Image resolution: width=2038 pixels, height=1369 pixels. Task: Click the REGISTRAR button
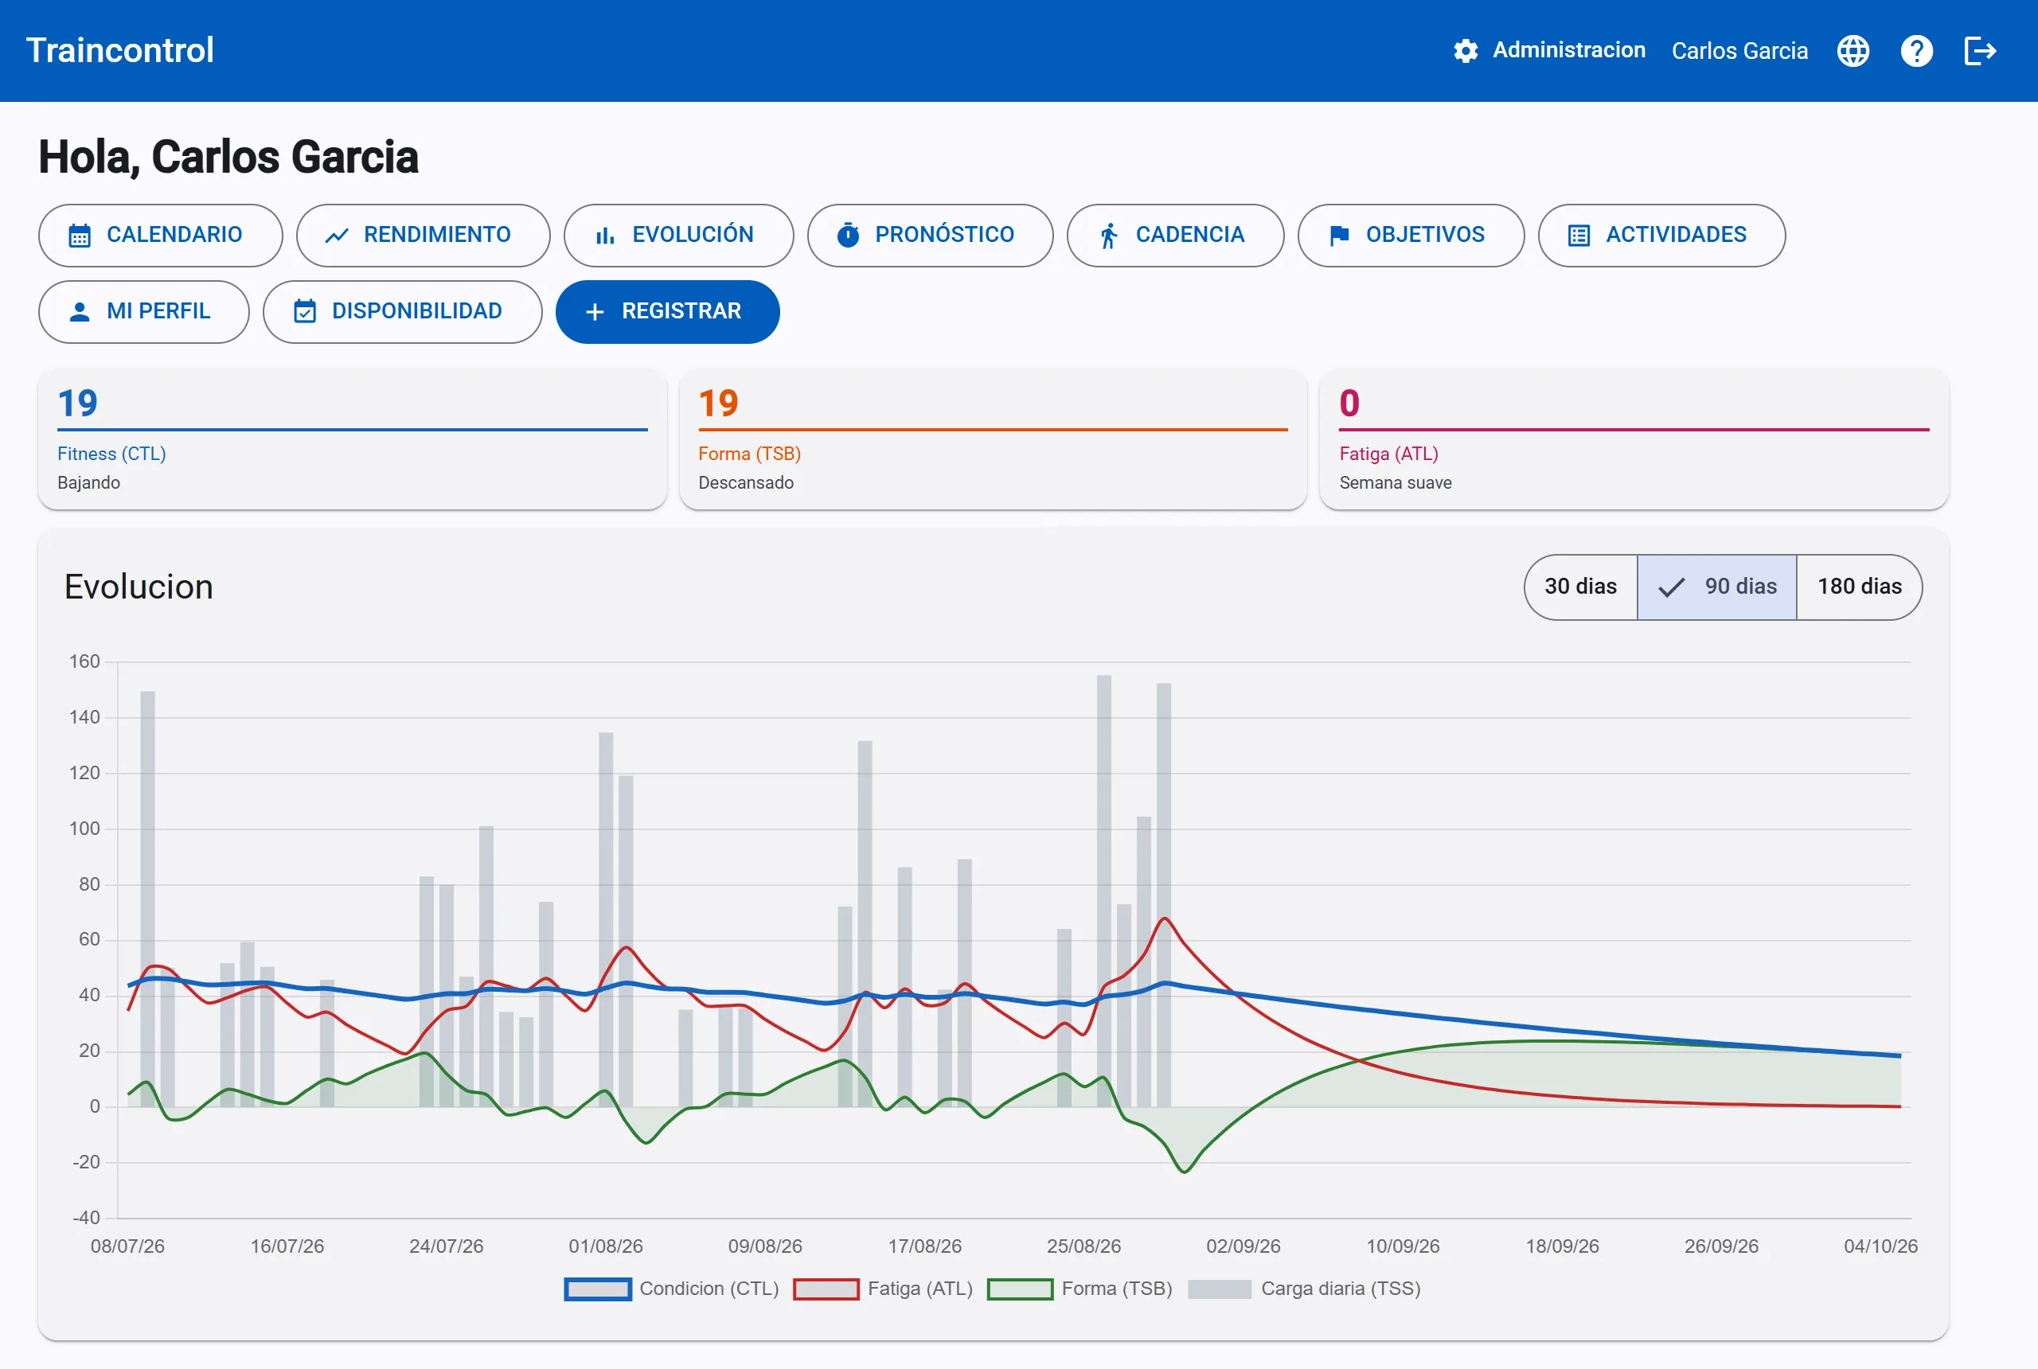pyautogui.click(x=667, y=312)
